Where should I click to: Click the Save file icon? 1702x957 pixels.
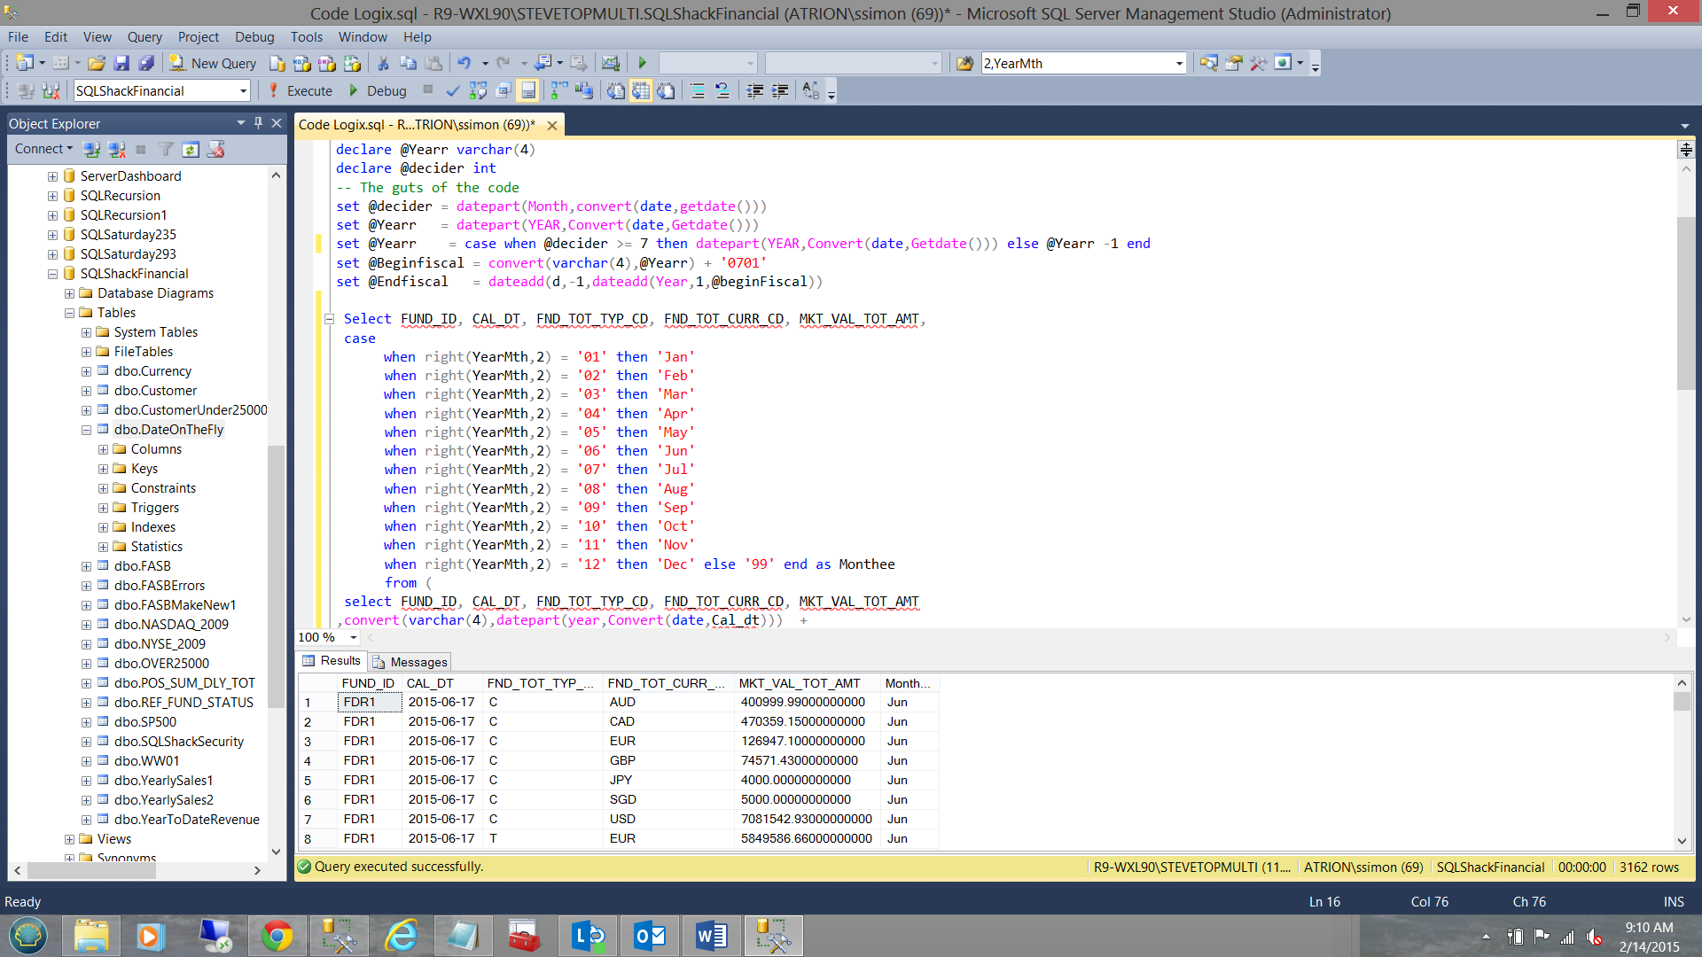(x=122, y=63)
